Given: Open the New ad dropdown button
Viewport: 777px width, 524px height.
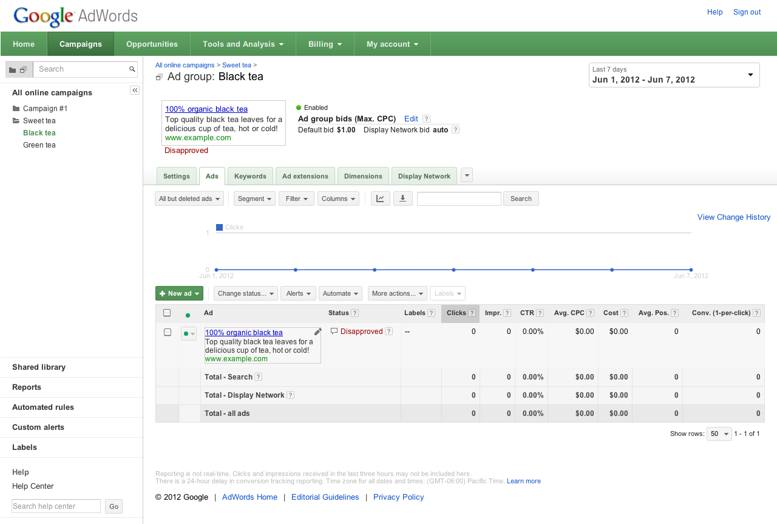Looking at the screenshot, I should coord(179,293).
